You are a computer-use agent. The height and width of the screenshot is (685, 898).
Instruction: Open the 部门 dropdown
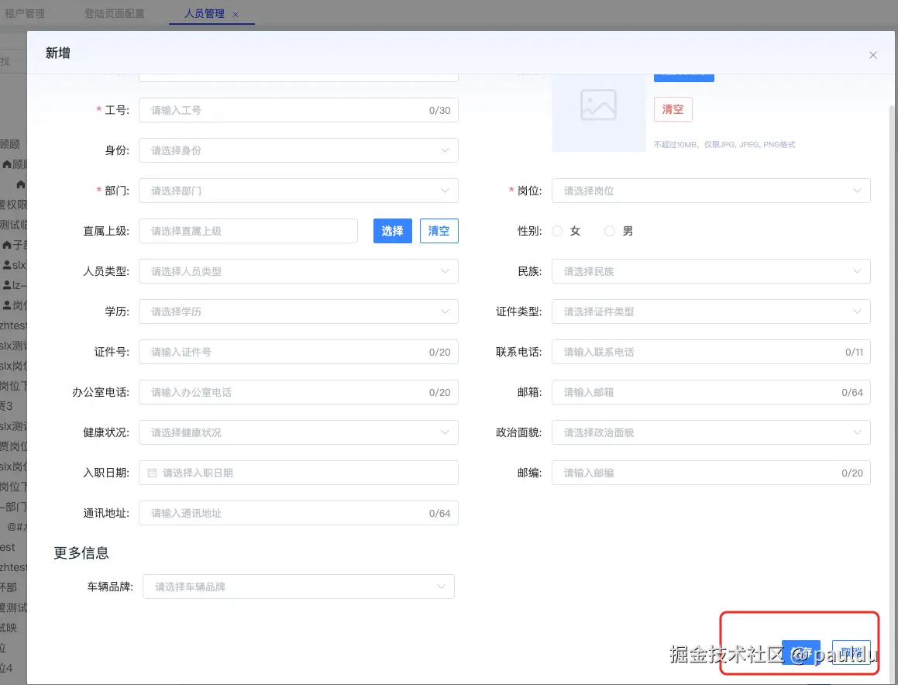pos(298,191)
